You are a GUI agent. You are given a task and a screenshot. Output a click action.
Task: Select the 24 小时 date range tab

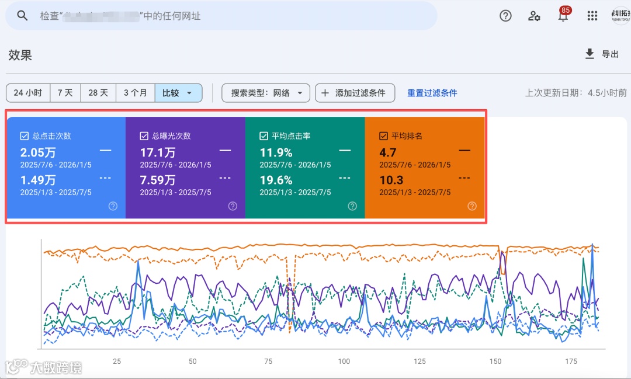(x=28, y=93)
